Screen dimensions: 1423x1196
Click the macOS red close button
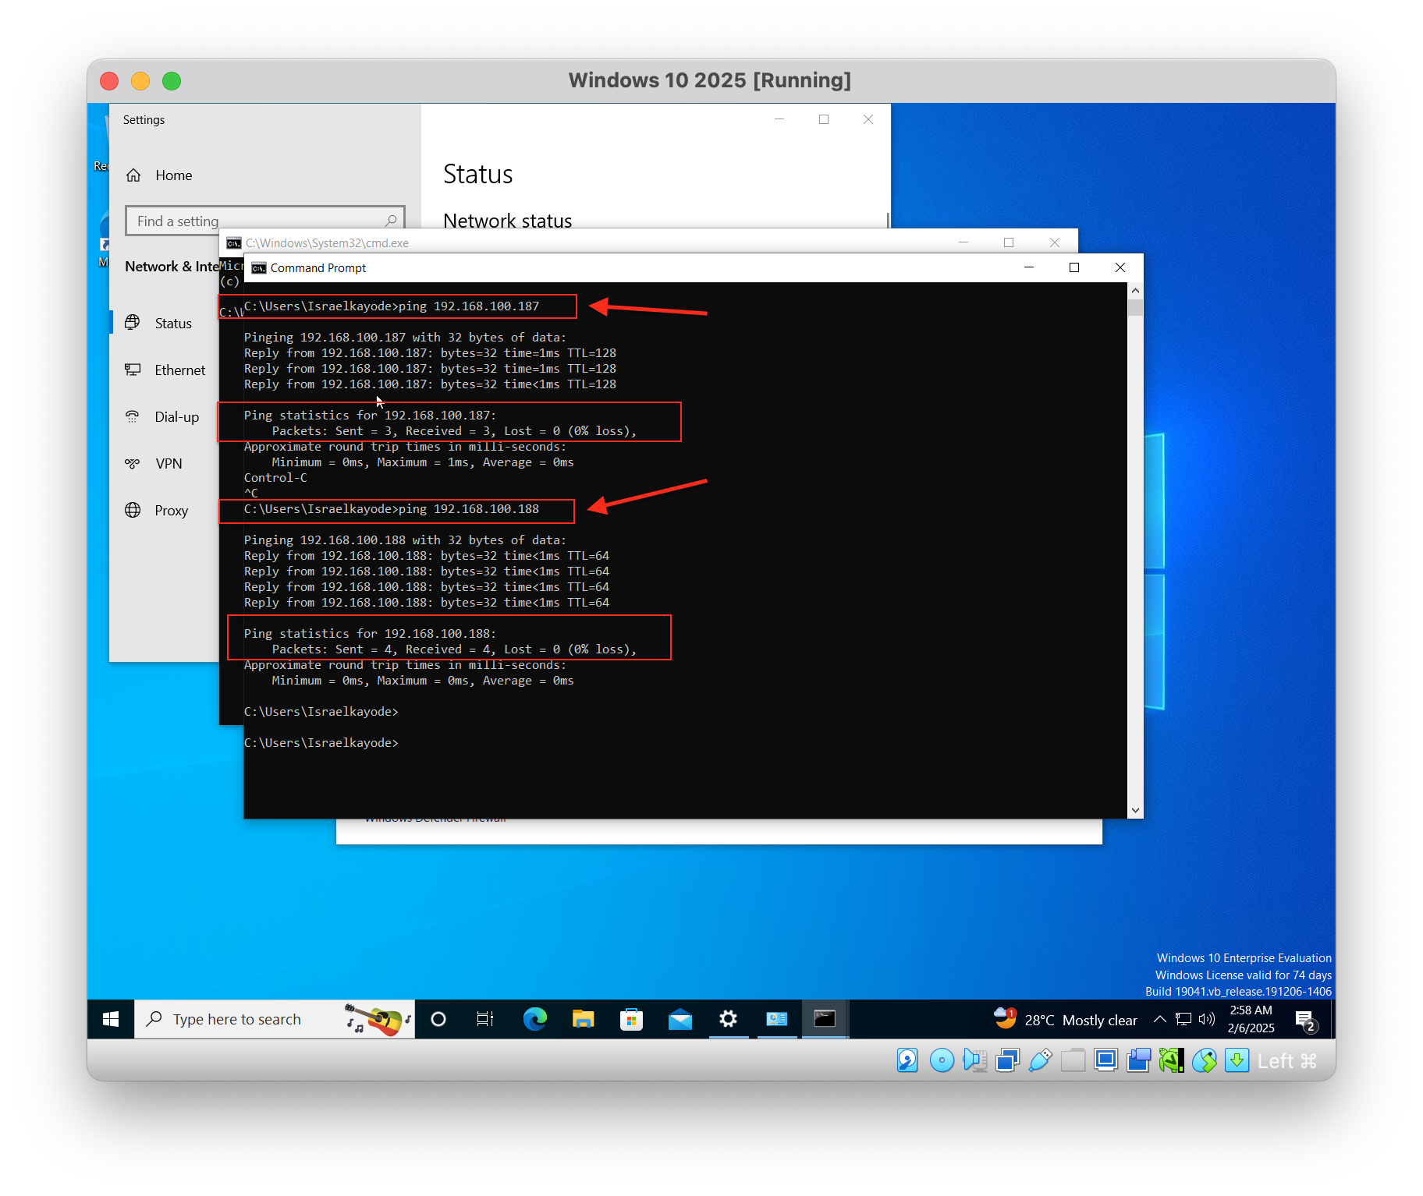[109, 81]
